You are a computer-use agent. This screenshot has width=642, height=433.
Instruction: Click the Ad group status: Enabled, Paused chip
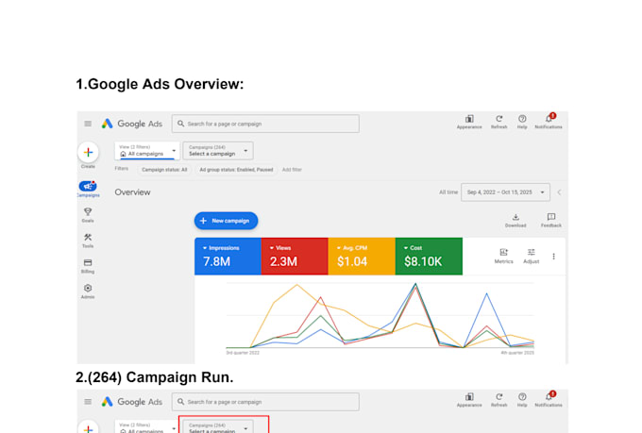[x=236, y=170]
